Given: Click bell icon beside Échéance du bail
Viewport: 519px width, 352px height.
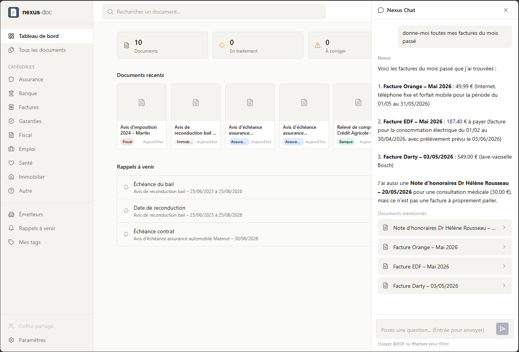Looking at the screenshot, I should (126, 187).
